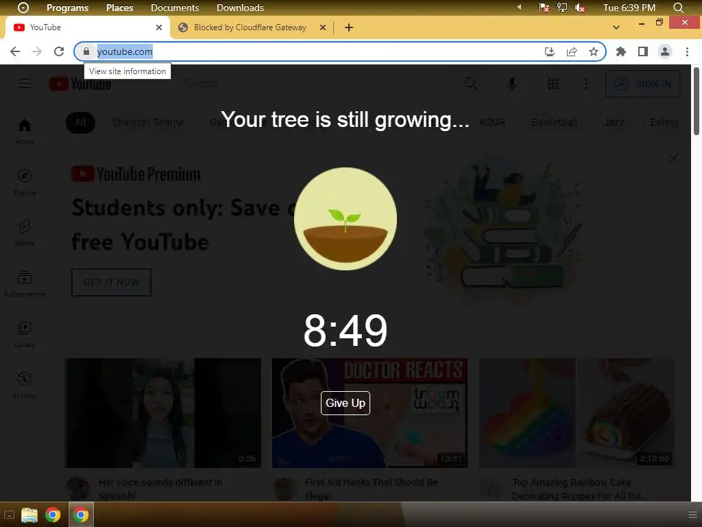Open the Documents menu
702x527 pixels.
click(x=175, y=8)
